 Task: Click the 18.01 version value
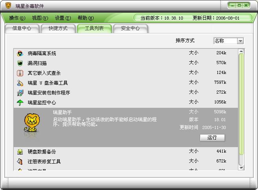click(220, 120)
